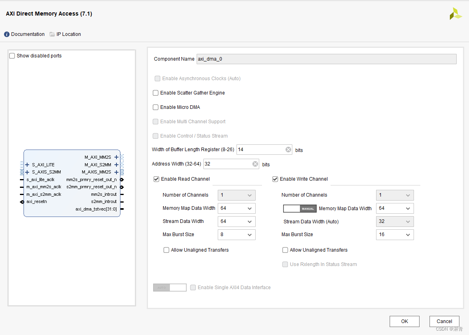The width and height of the screenshot is (469, 335).
Task: Expand the S_AXIS_S2MM interface plus icon
Action: point(27,172)
